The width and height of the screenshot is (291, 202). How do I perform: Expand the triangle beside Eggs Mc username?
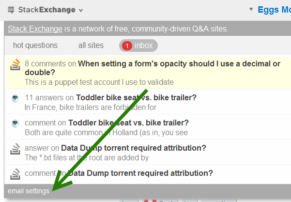pos(251,9)
